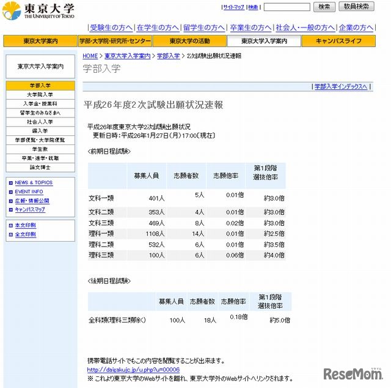Select 大学院入学 in sidebar menu
Viewport: 391px width, 388px height.
pyautogui.click(x=40, y=95)
